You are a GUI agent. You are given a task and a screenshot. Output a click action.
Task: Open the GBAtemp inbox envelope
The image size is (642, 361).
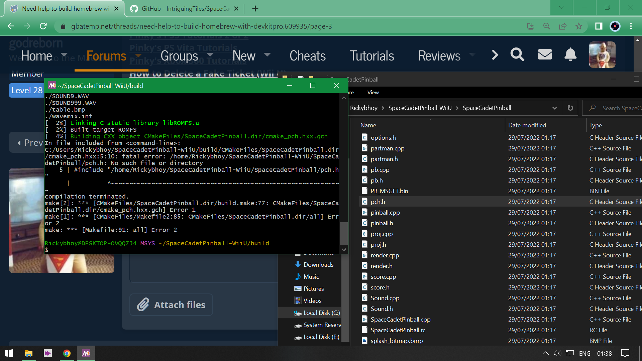click(545, 54)
